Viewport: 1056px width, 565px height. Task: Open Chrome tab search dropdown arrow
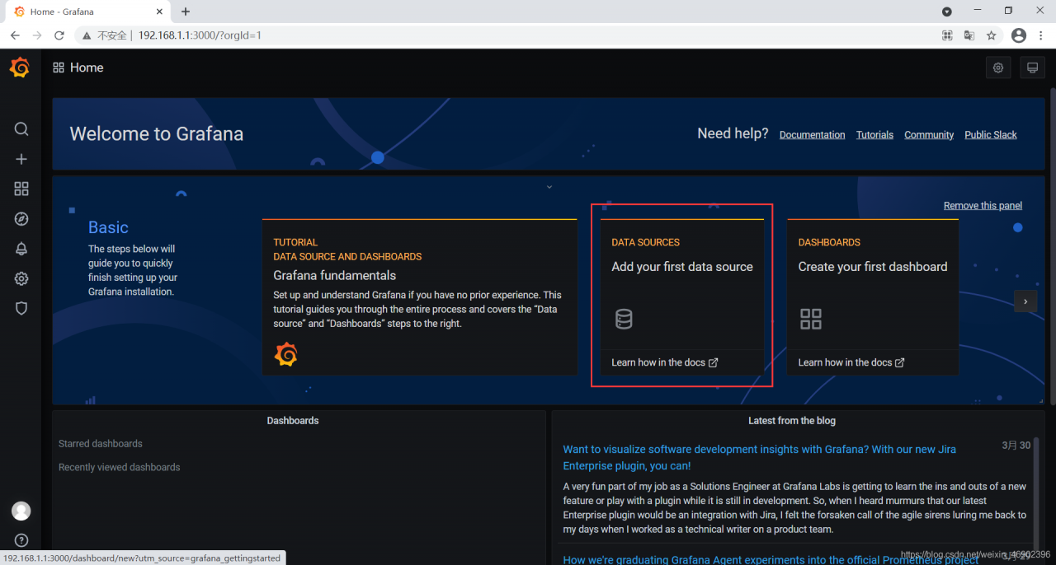[947, 12]
